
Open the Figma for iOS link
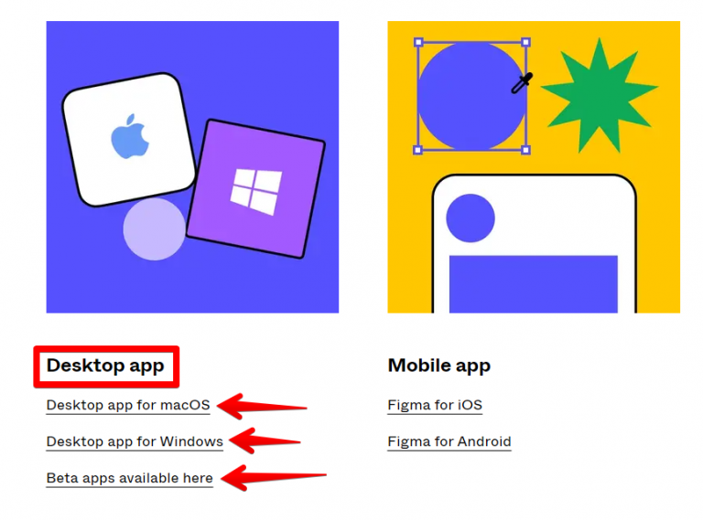pyautogui.click(x=435, y=405)
